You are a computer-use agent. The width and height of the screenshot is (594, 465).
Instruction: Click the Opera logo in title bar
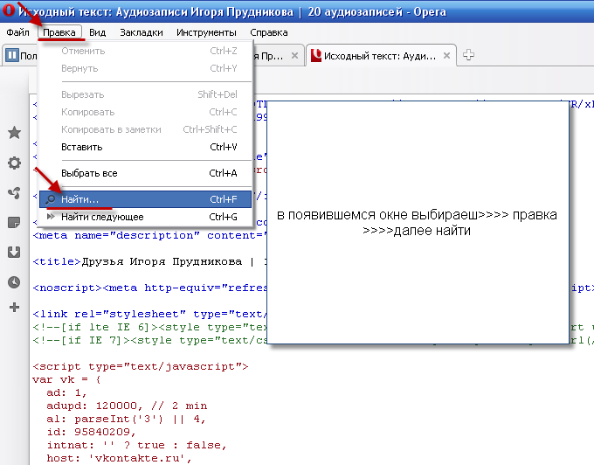pyautogui.click(x=9, y=10)
